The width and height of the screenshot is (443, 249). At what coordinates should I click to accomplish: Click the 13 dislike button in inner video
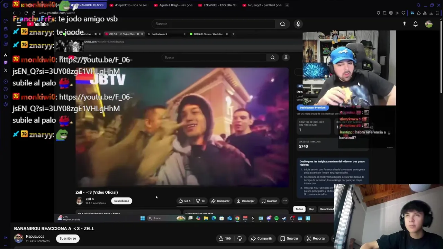[x=200, y=201]
